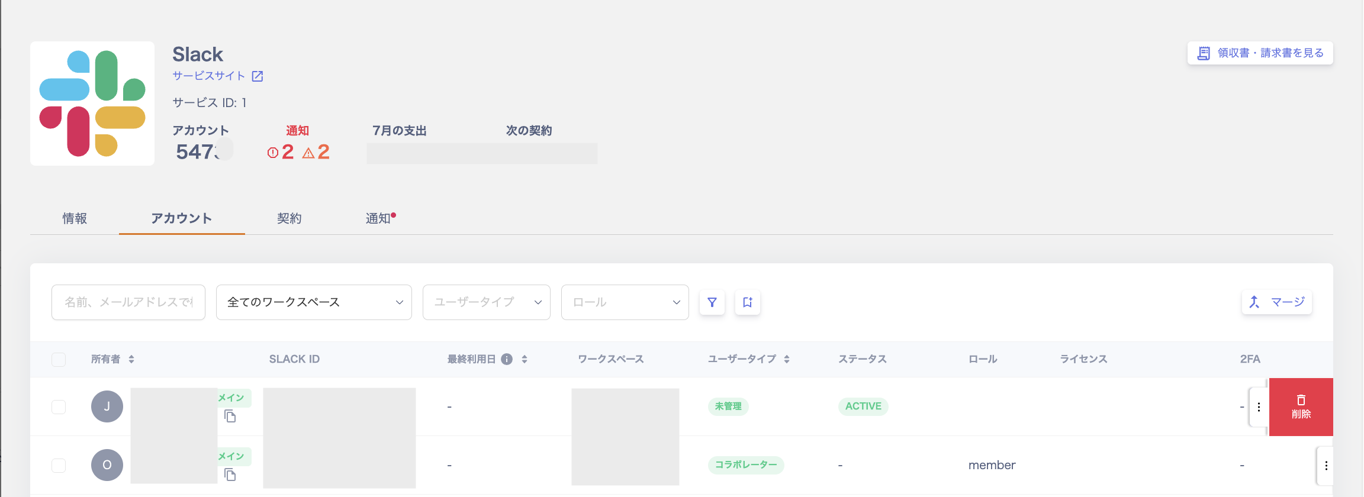Open the Slack logo thumbnail
Screen dimensions: 1364x497
point(92,104)
